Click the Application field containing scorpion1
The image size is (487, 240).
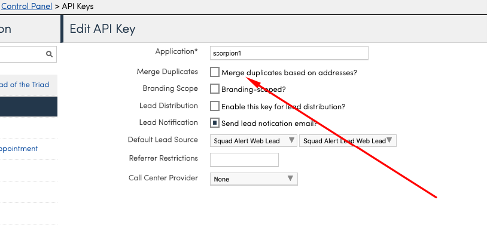click(288, 53)
